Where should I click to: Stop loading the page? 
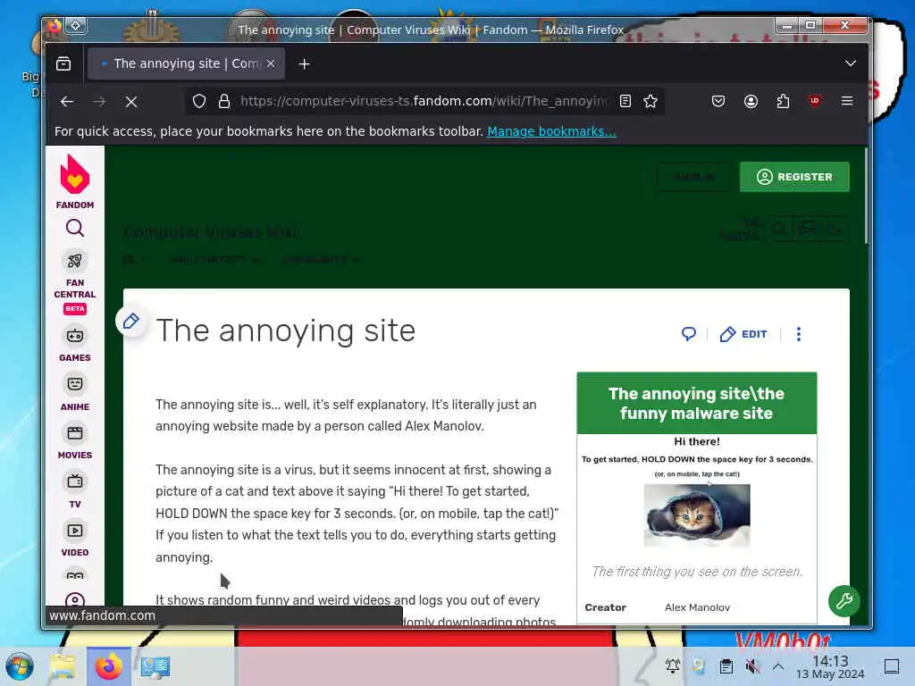coord(131,102)
